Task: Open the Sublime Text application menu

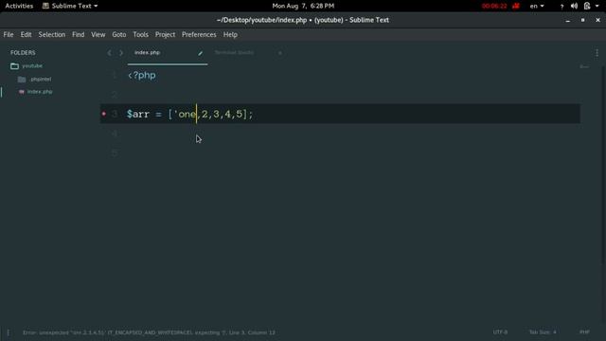Action: pos(70,6)
